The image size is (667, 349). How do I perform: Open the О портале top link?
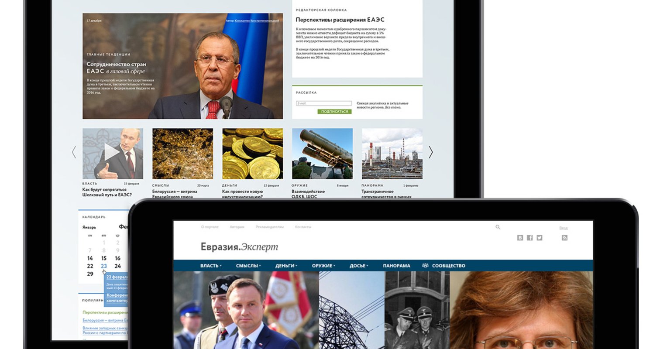[210, 227]
